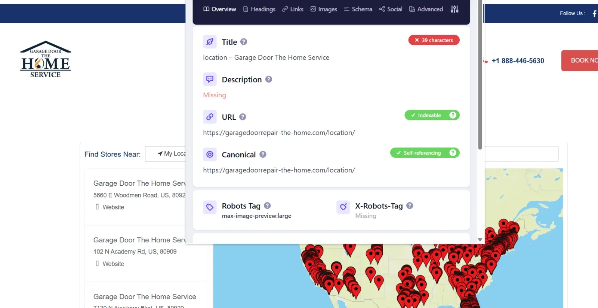Click the 39 characters badge
The height and width of the screenshot is (308, 598).
(x=434, y=40)
